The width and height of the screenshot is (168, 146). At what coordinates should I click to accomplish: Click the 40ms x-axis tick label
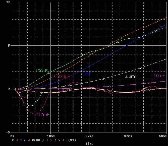pyautogui.click(x=163, y=136)
